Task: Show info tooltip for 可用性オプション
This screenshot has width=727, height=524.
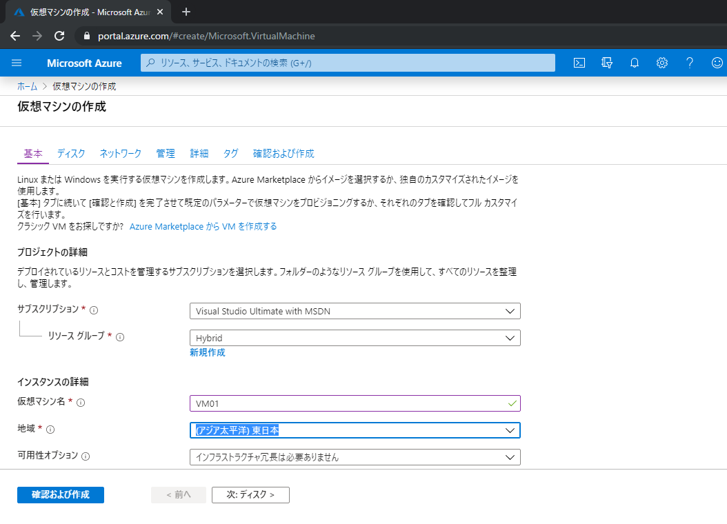Action: tap(86, 456)
